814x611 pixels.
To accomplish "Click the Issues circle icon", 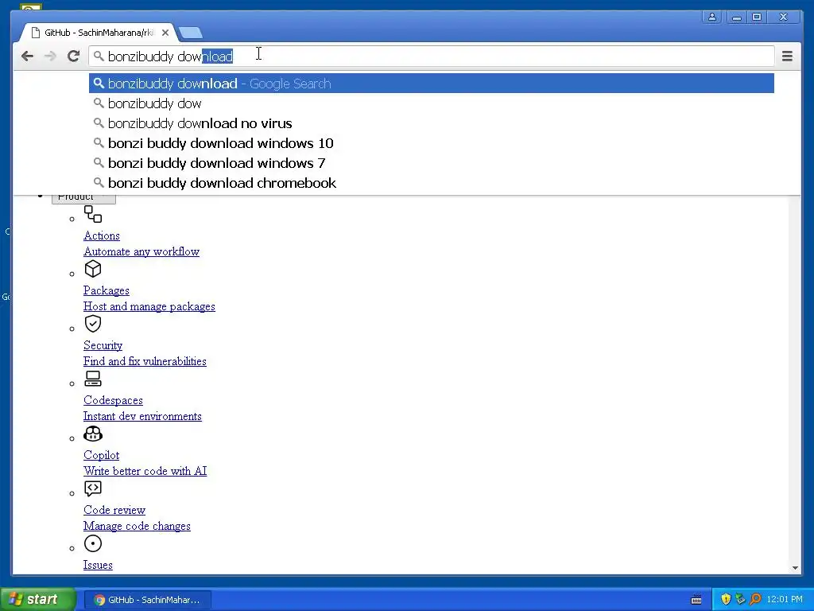I will (x=93, y=543).
